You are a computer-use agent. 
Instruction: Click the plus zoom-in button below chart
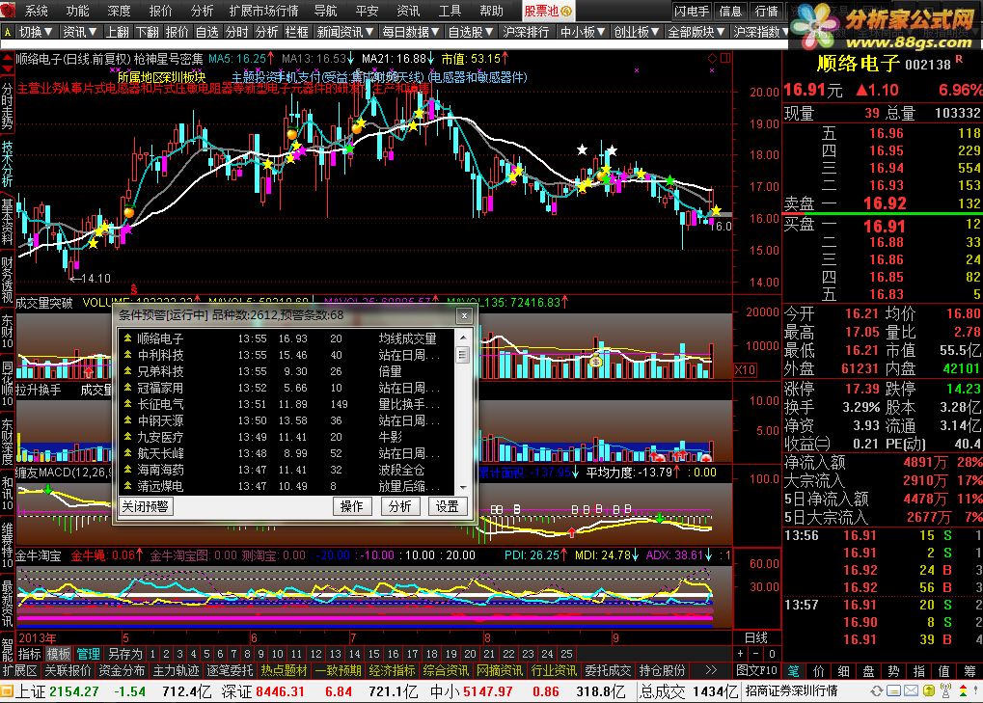pos(740,654)
